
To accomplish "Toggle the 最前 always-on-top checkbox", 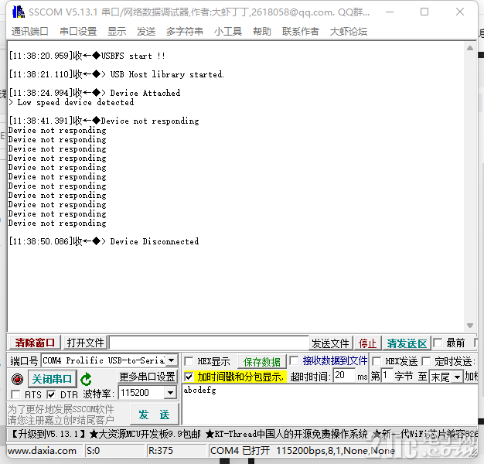I will coord(438,343).
